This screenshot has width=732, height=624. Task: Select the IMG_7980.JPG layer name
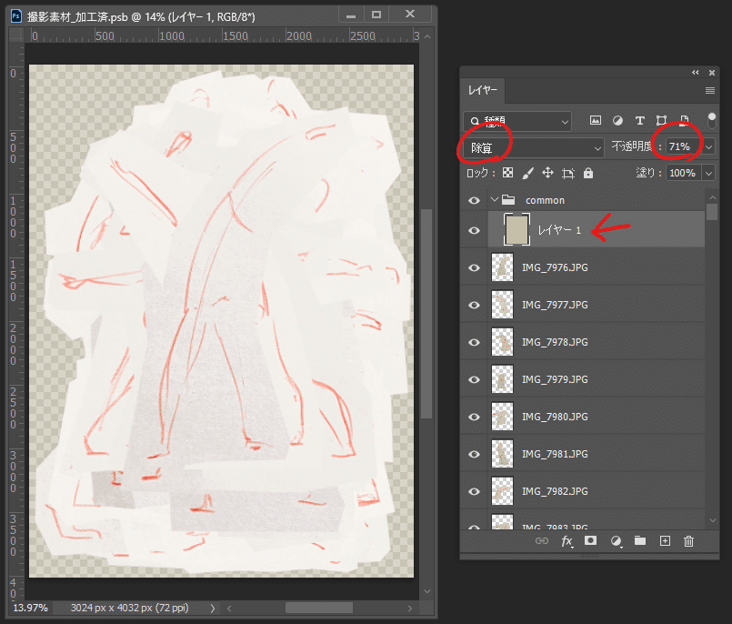click(x=555, y=417)
